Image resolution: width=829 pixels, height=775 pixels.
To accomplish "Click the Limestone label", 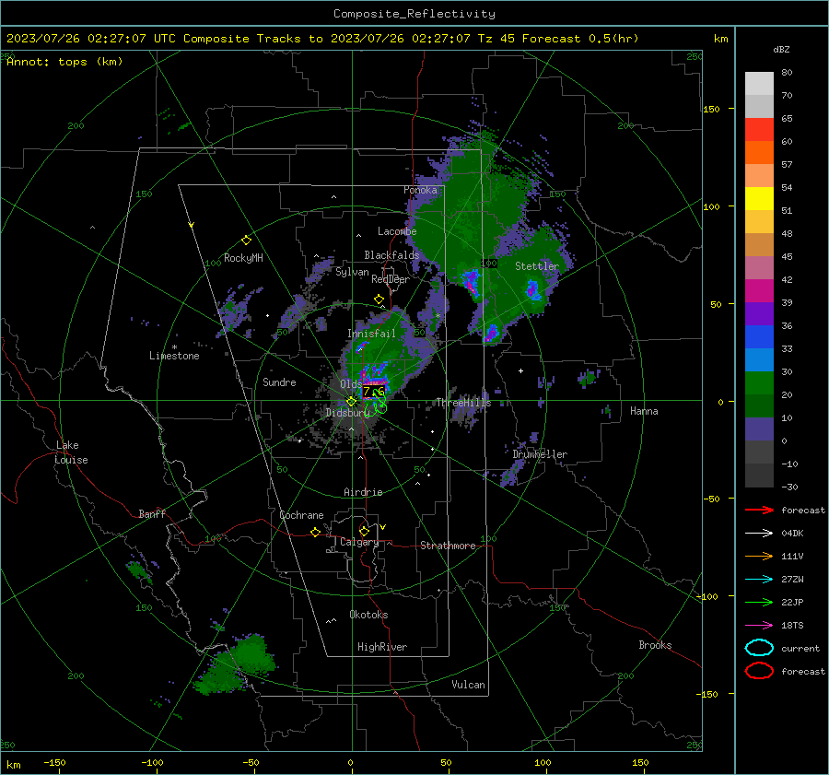I will tap(174, 356).
